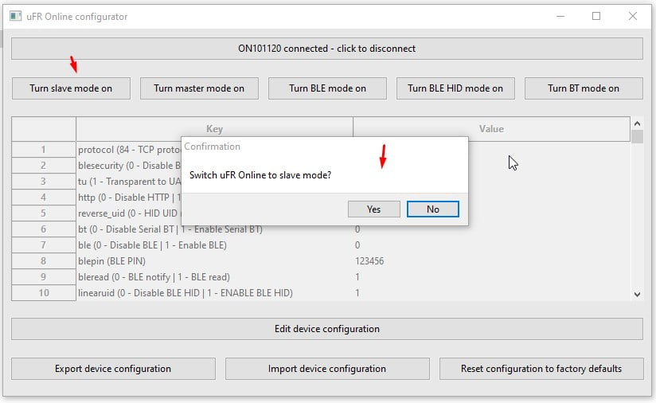
Task: Select the protocol key cell
Action: (129, 150)
